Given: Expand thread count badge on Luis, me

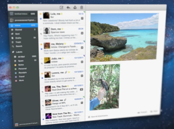Looking at the screenshot, I should (82, 18).
